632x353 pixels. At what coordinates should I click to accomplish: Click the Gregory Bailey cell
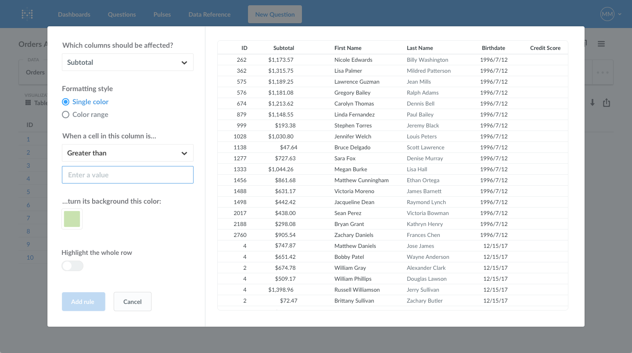tap(352, 92)
